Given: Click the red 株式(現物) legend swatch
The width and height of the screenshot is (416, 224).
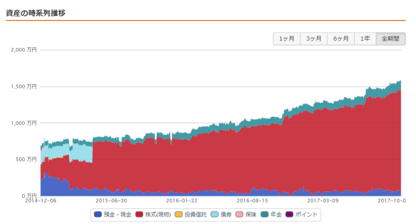Looking at the screenshot, I should tap(139, 214).
